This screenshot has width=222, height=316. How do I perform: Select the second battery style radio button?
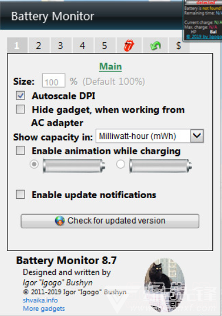pos(121,164)
